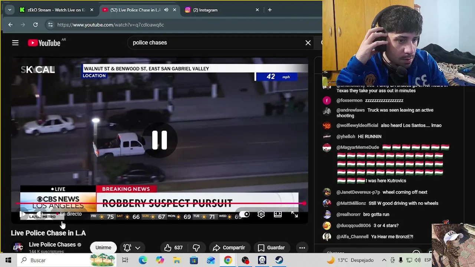Click @MagyarMemeDude avatar in chat

tap(327, 148)
